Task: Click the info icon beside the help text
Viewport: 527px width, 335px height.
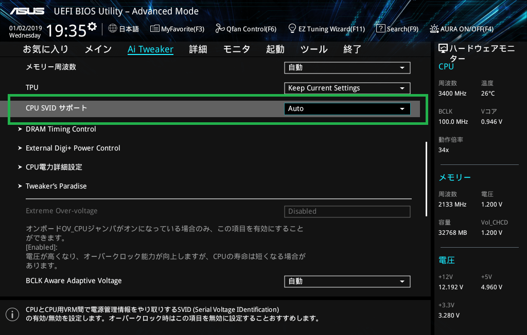Action: 12,314
